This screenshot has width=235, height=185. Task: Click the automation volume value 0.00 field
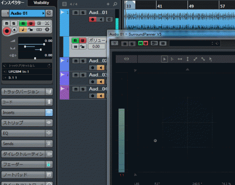(96, 46)
